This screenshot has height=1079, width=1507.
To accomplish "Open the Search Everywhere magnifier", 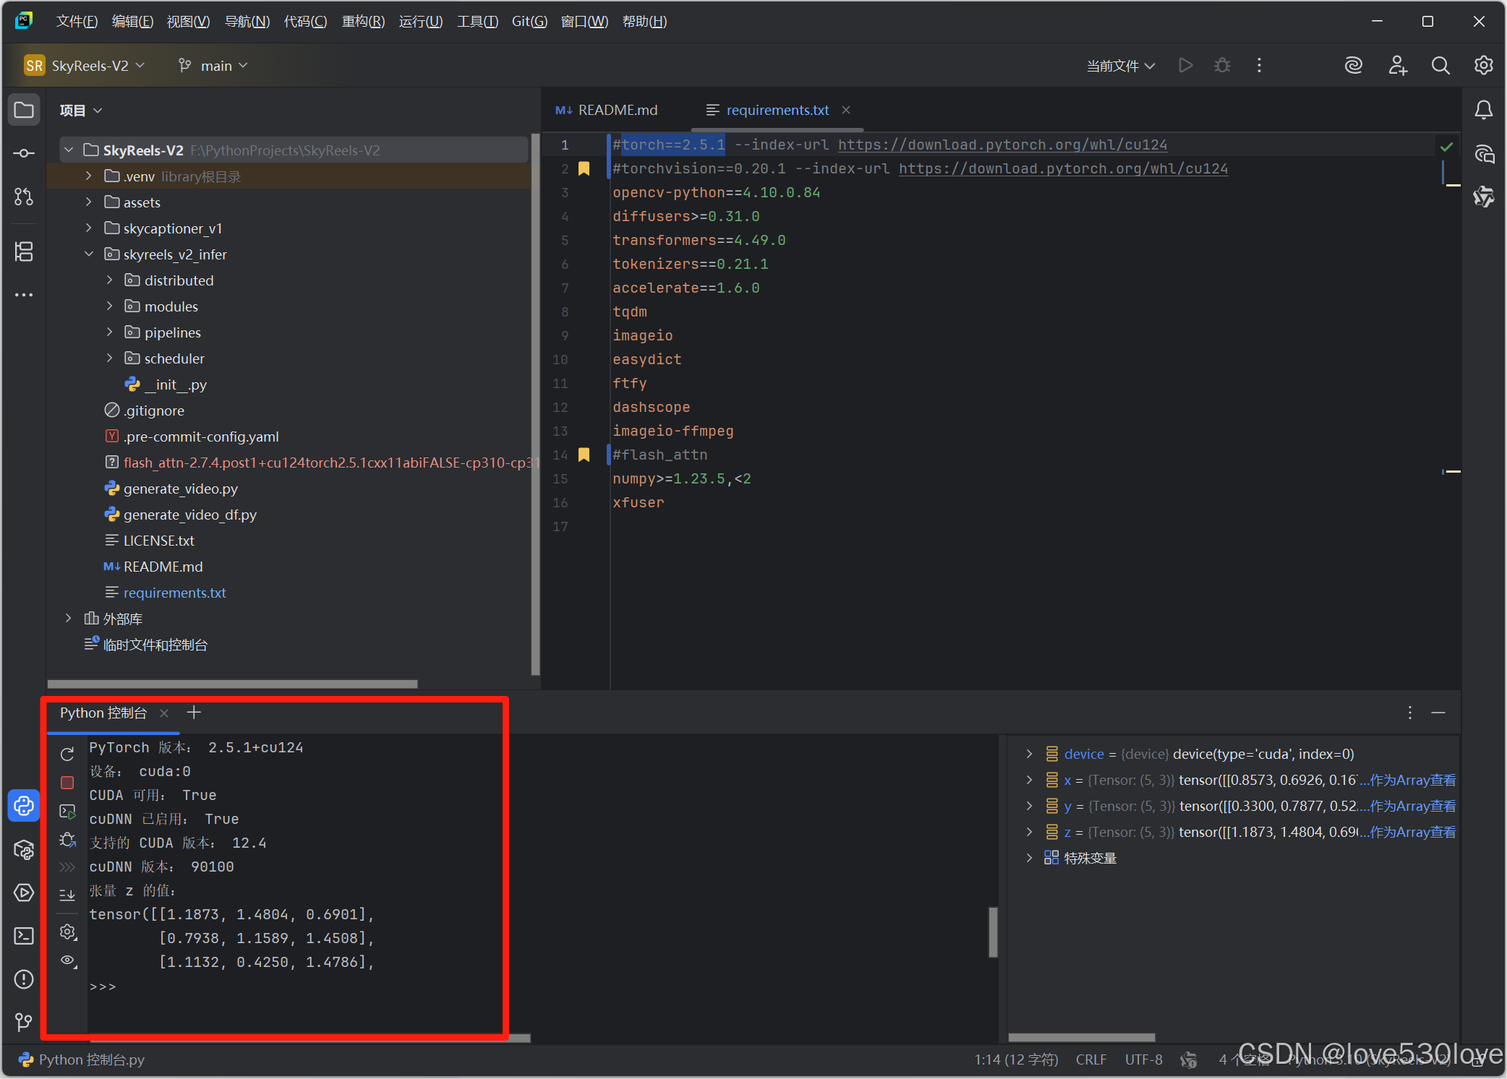I will click(x=1440, y=66).
